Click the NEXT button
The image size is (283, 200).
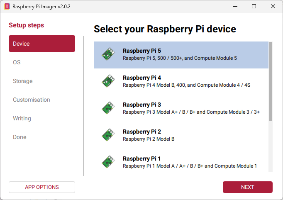click(x=248, y=187)
